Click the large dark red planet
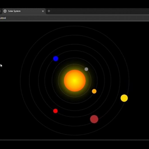Screen dimensions: 149x149 94,119
